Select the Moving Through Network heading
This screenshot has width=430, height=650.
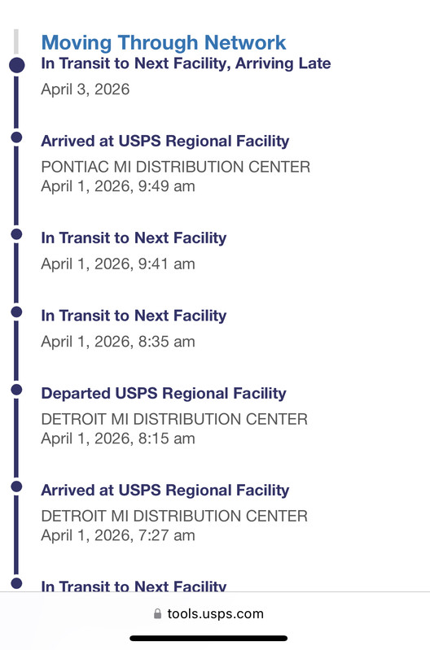coord(164,42)
